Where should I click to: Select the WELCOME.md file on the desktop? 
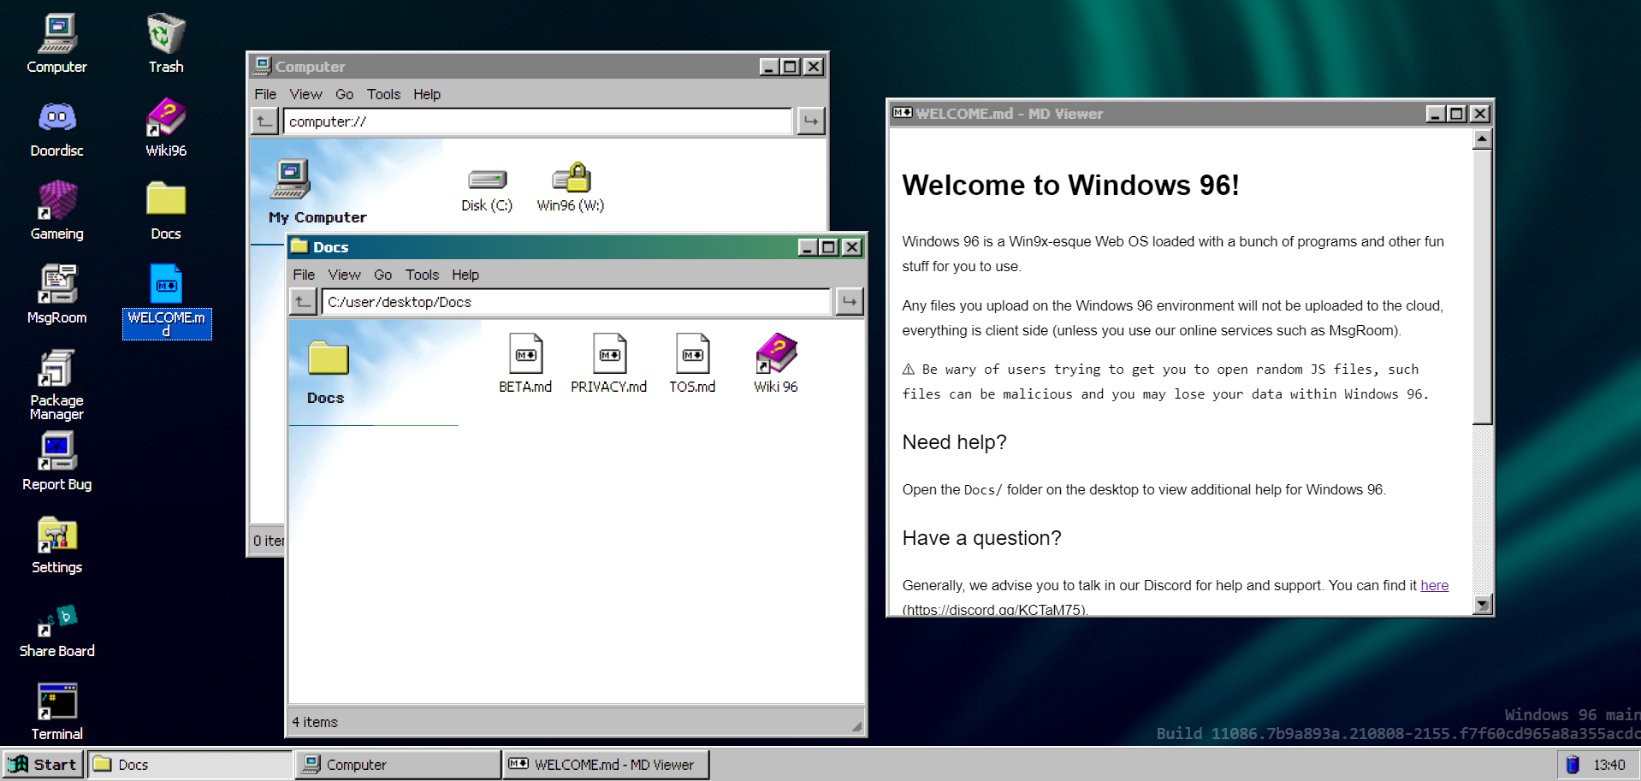pos(167,301)
